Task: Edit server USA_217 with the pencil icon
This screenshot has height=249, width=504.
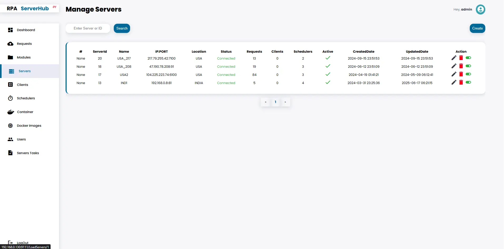Action: pos(454,58)
